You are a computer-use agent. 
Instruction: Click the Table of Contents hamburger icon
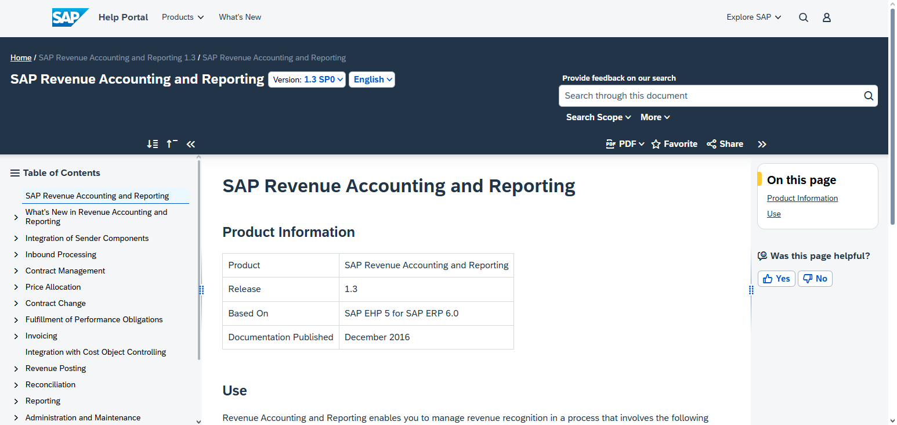pyautogui.click(x=15, y=173)
